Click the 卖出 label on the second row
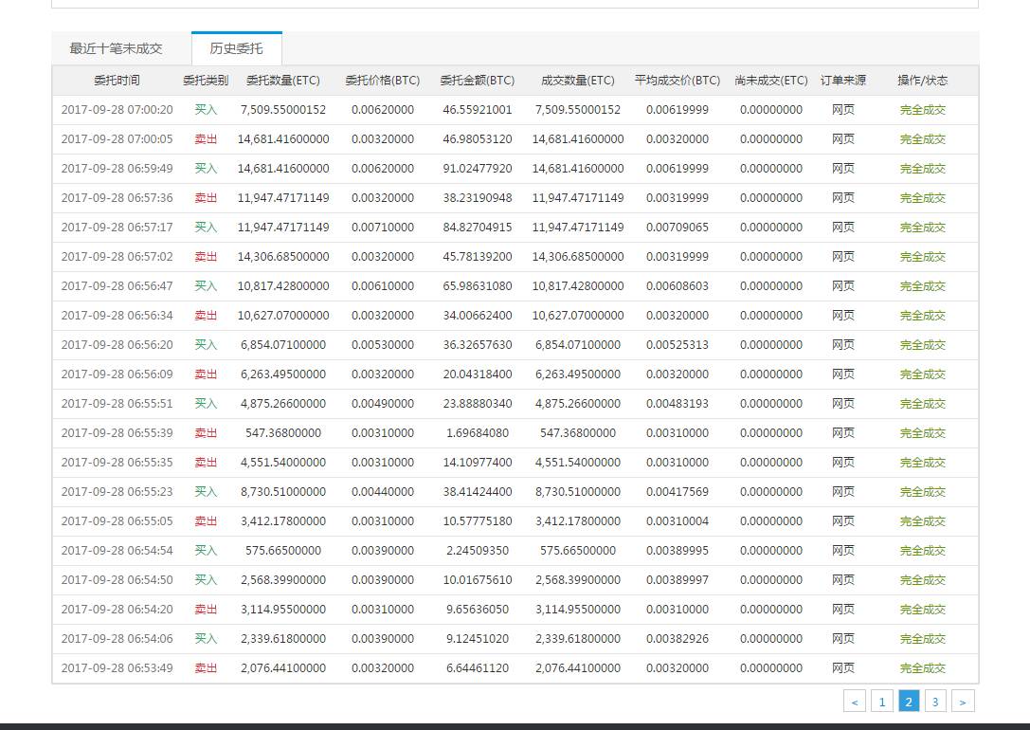This screenshot has width=1030, height=730. 205,138
